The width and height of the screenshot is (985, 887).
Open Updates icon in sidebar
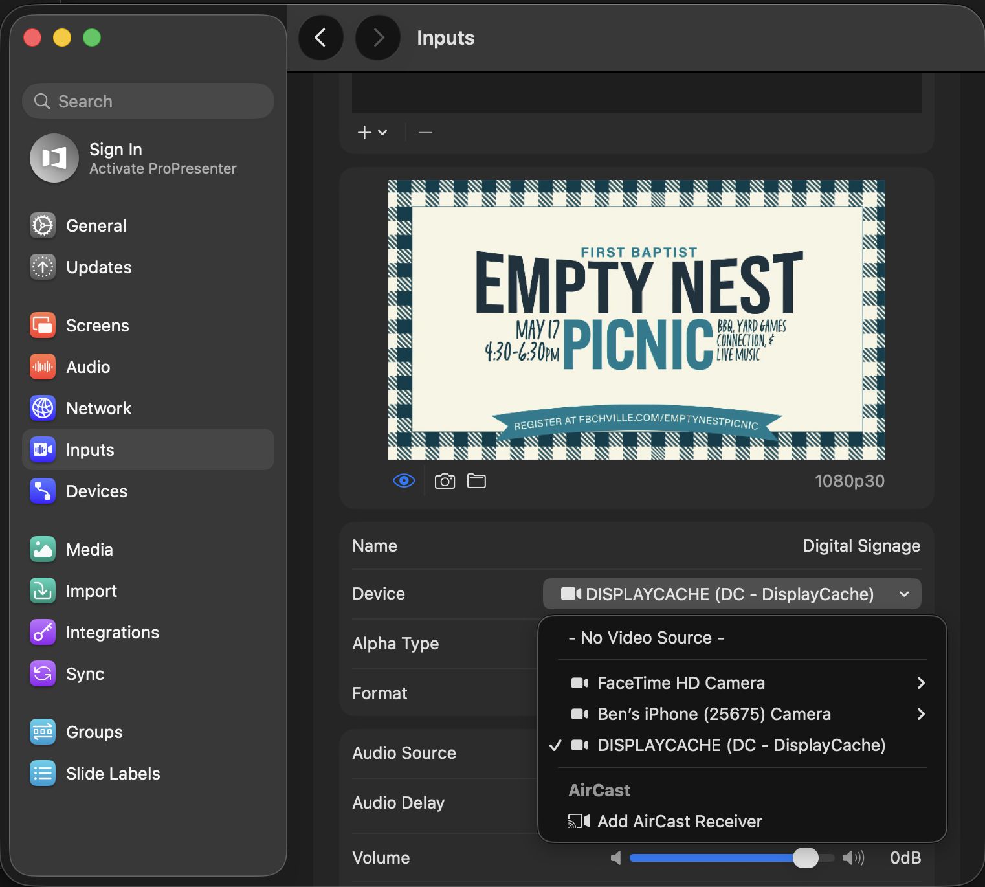point(43,267)
